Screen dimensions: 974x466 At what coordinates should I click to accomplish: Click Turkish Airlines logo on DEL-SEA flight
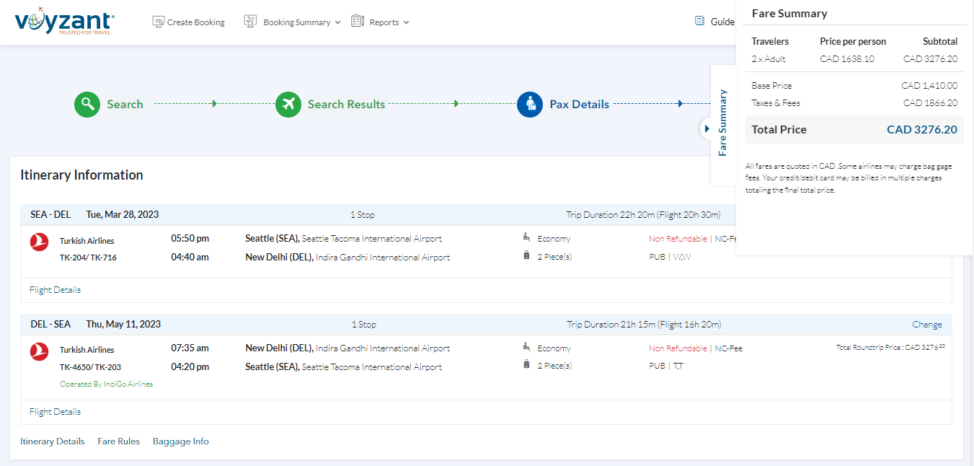coord(40,351)
